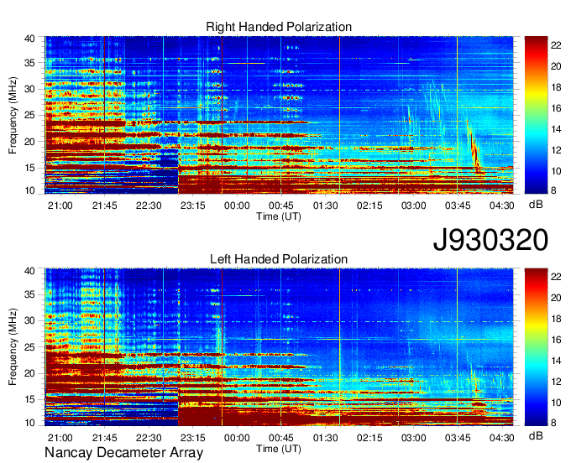This screenshot has width=571, height=463.
Task: Click the Nancay Decameter Array caption
Action: click(123, 453)
